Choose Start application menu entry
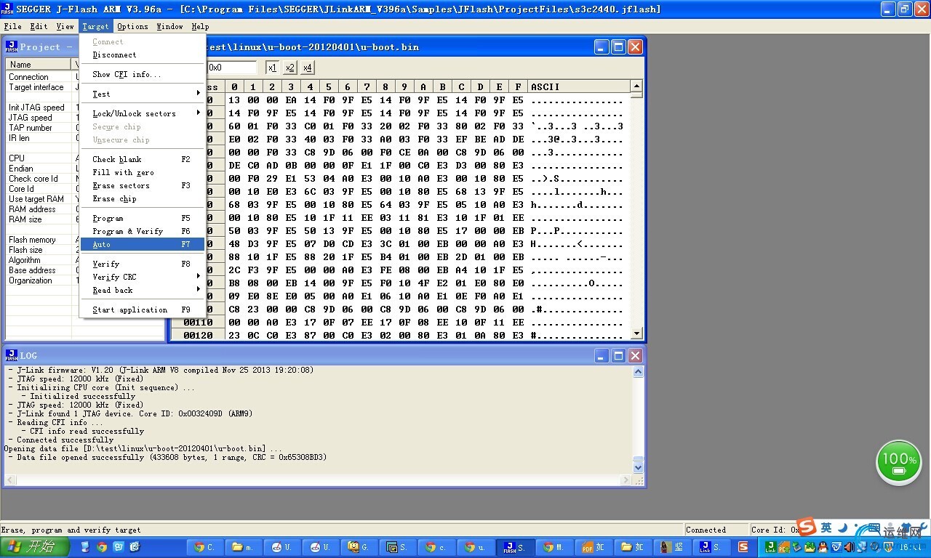 click(x=143, y=310)
